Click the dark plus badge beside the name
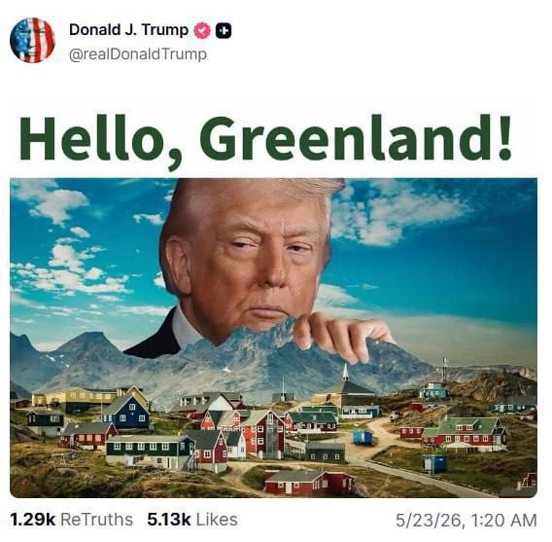This screenshot has width=552, height=542. pyautogui.click(x=224, y=31)
